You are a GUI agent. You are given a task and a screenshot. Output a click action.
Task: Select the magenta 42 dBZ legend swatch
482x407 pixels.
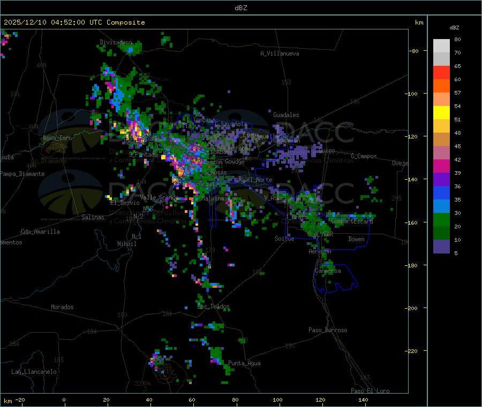click(x=441, y=166)
